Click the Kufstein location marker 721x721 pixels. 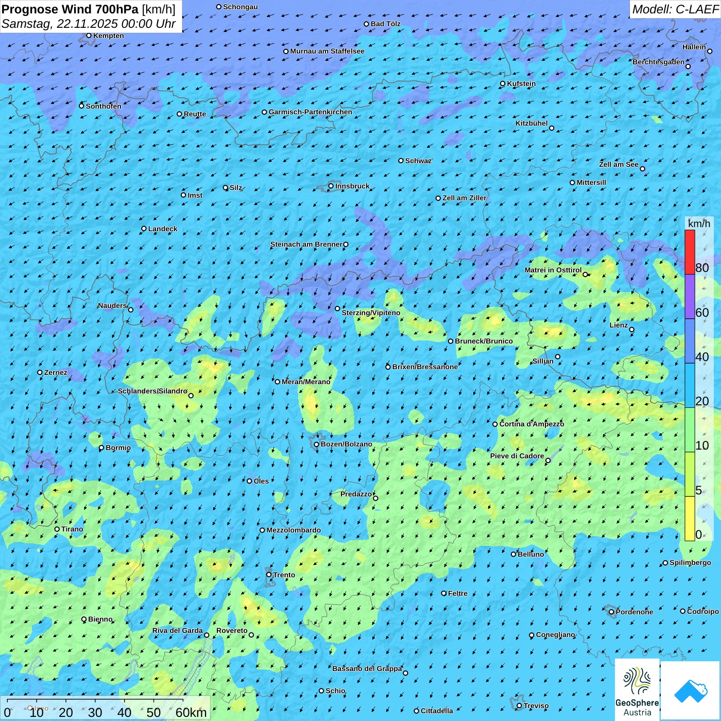[x=503, y=83]
